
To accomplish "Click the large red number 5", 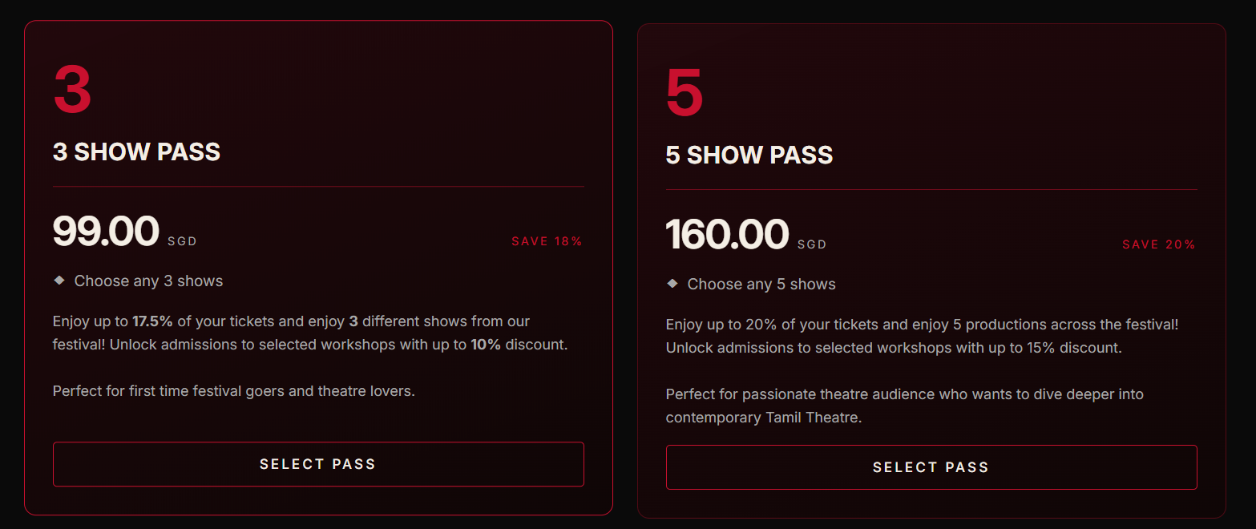I will (x=685, y=93).
